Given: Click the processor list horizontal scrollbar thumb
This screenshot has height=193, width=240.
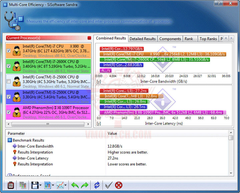Looking at the screenshot, I should point(48,124).
